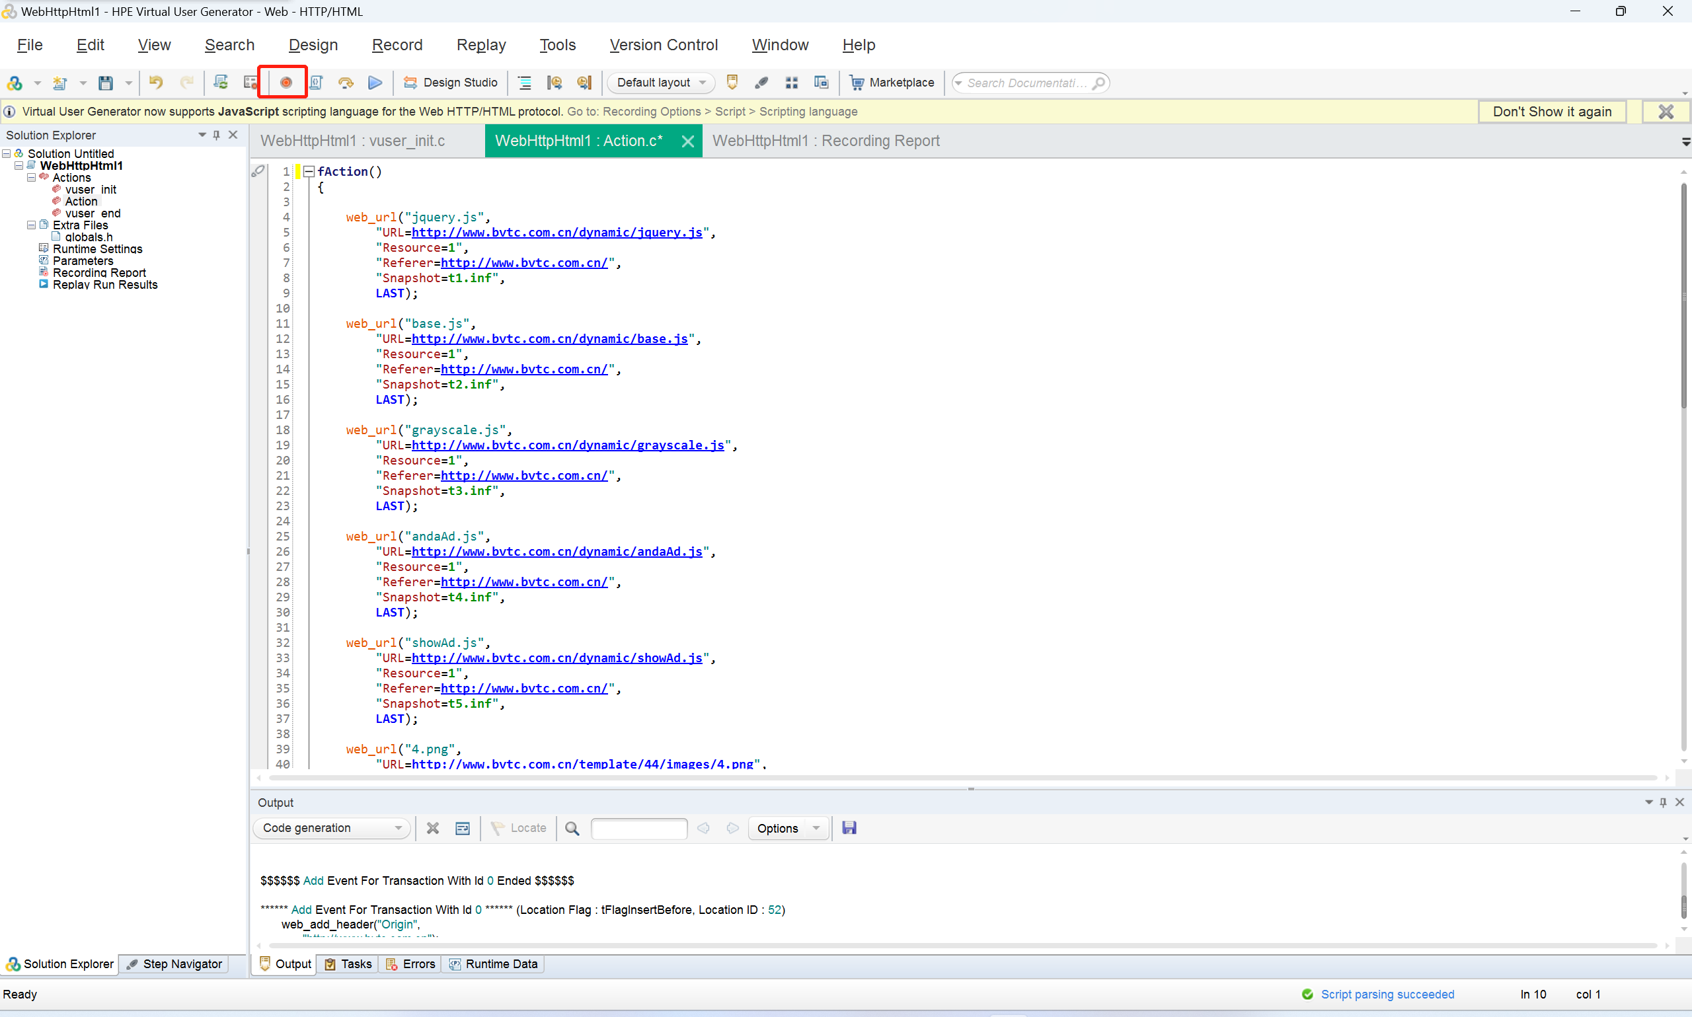Open the Marketplace
The height and width of the screenshot is (1017, 1692).
[x=892, y=82]
